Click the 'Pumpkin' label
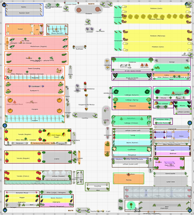This screenshot has width=194, height=215. click(35, 109)
